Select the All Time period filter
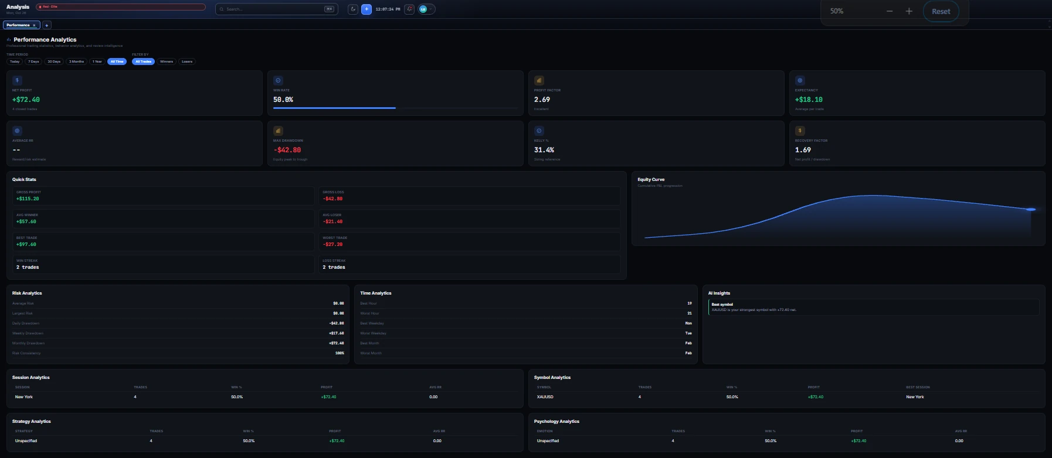The width and height of the screenshot is (1052, 458). tap(117, 61)
